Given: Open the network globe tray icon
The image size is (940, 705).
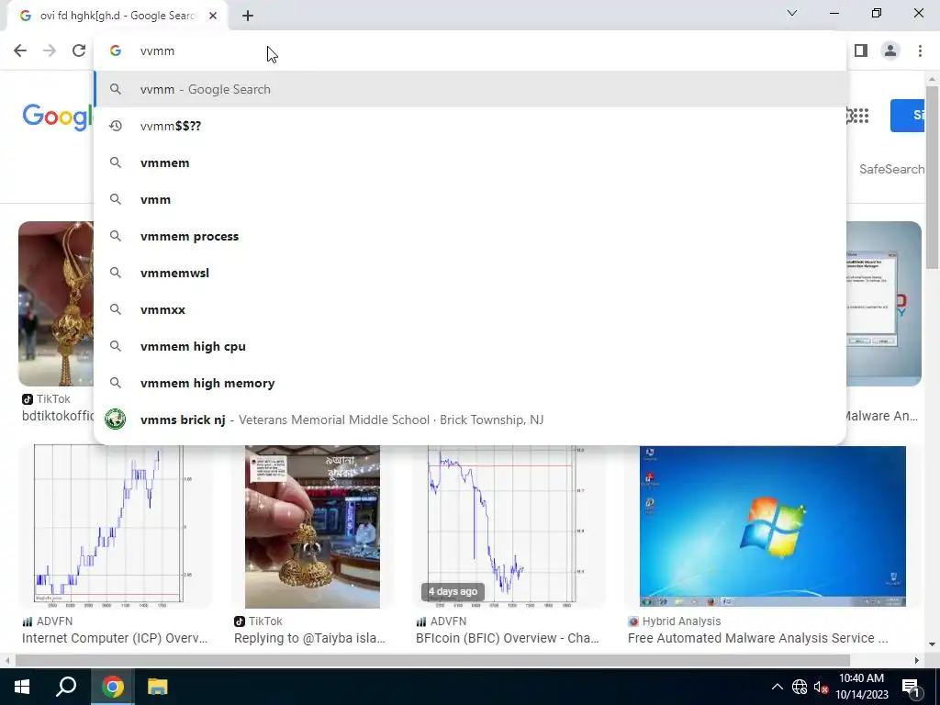Looking at the screenshot, I should pyautogui.click(x=800, y=687).
